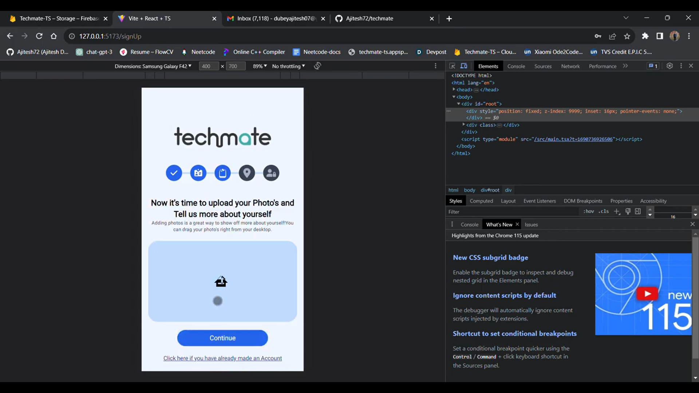The image size is (699, 393).
Task: Select the calendar step icon
Action: pyautogui.click(x=198, y=173)
